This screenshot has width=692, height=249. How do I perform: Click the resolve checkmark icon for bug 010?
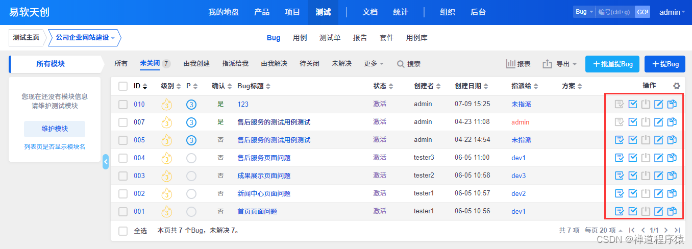tap(633, 104)
